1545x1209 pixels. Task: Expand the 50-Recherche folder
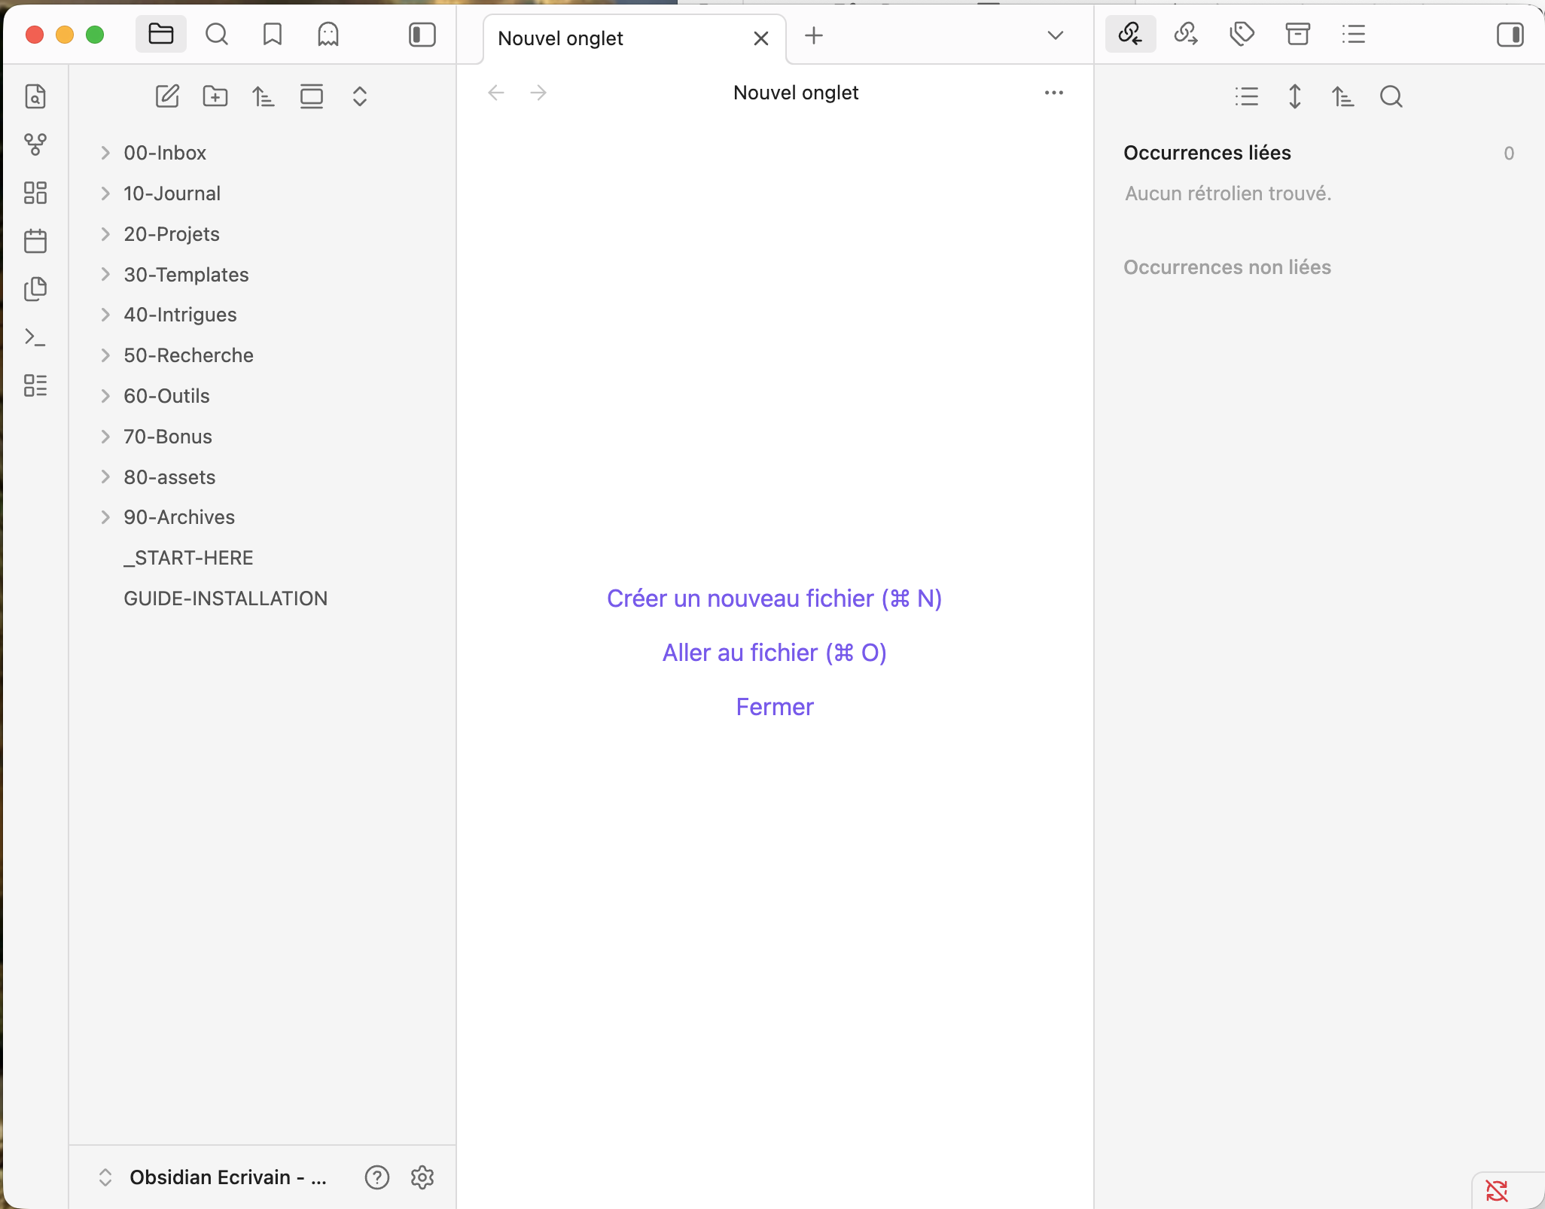pyautogui.click(x=105, y=355)
